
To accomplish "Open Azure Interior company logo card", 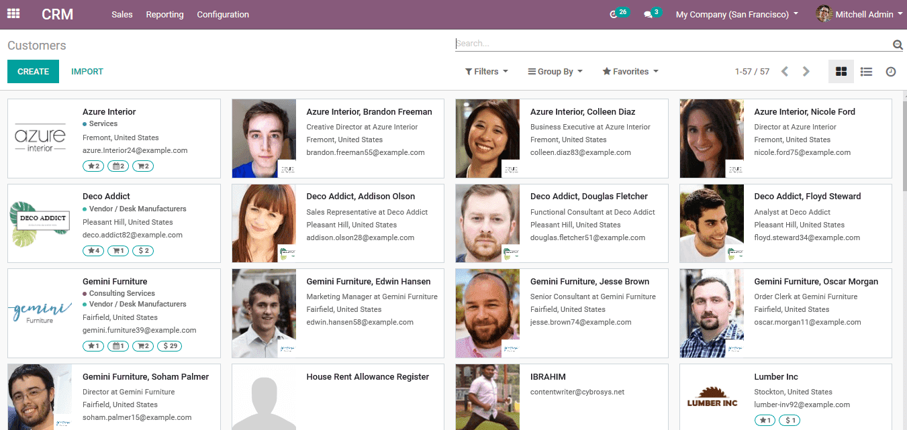I will [x=40, y=139].
